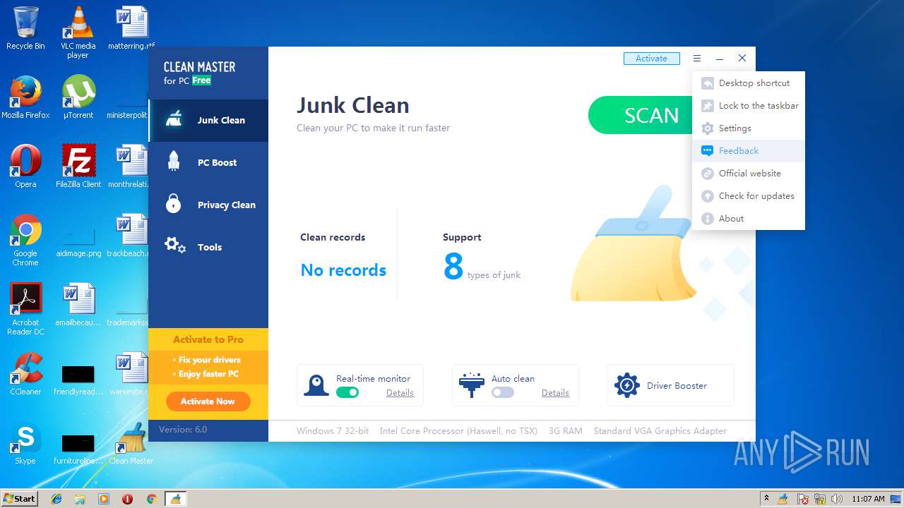Click the Activate Now orange button
The width and height of the screenshot is (904, 508).
[208, 401]
